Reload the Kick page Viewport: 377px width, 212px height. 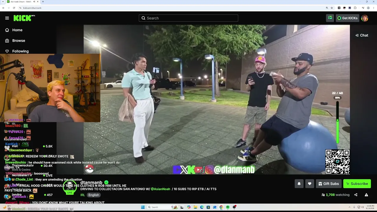point(14,8)
